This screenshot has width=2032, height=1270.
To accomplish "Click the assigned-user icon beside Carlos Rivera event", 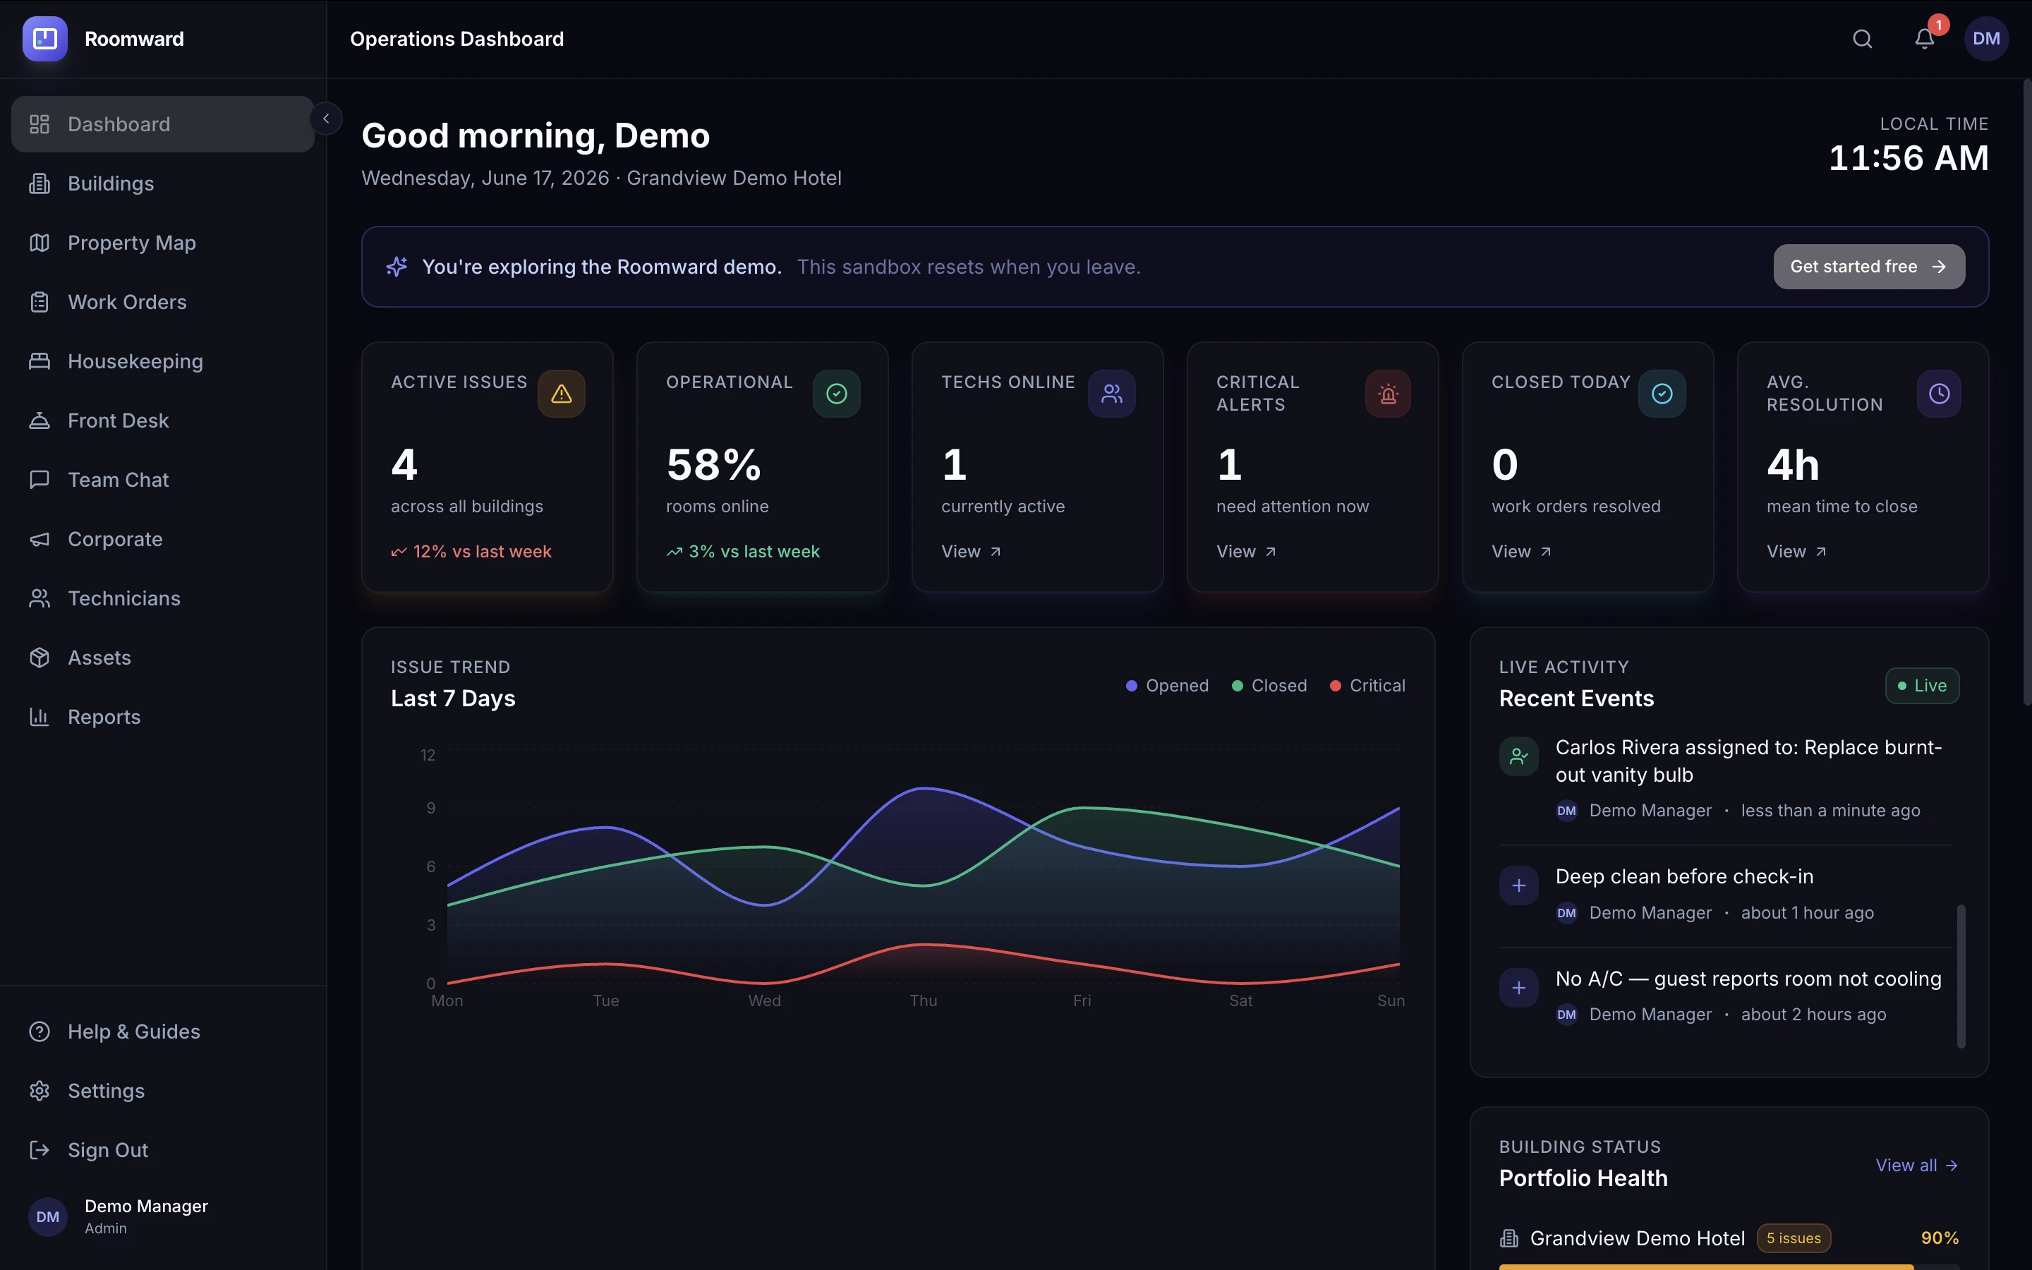I will click(x=1519, y=757).
